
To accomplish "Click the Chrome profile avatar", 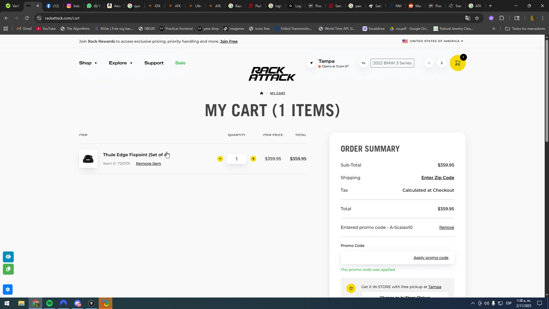I will pyautogui.click(x=532, y=18).
